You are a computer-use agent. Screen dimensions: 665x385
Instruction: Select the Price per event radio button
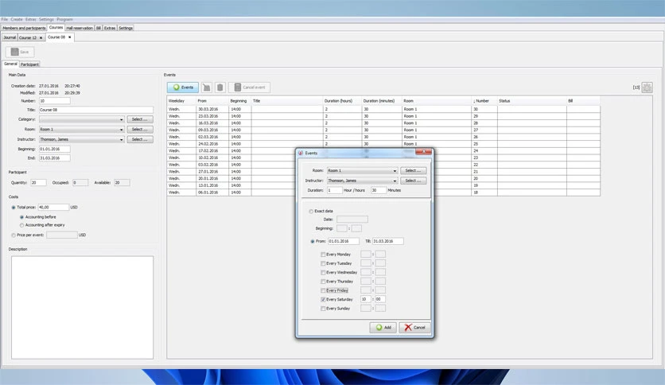click(x=14, y=235)
